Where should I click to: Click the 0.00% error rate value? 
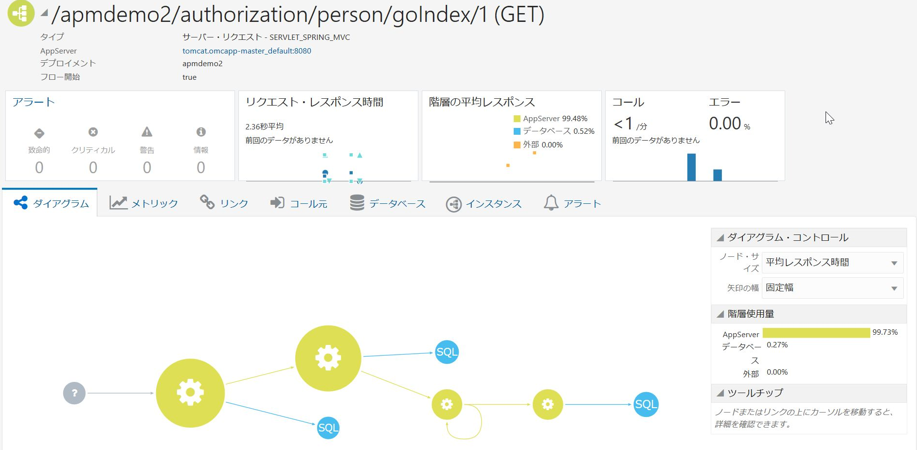pyautogui.click(x=729, y=124)
